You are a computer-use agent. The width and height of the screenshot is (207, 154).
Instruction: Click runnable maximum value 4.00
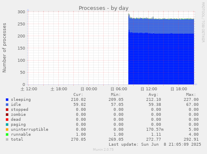click(x=194, y=134)
